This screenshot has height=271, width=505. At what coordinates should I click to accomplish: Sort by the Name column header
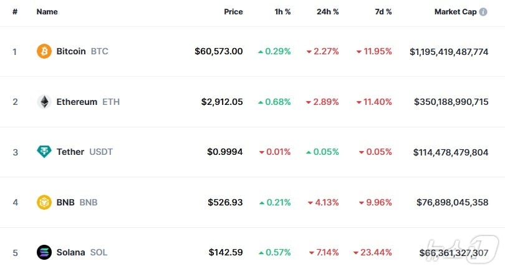coord(47,12)
